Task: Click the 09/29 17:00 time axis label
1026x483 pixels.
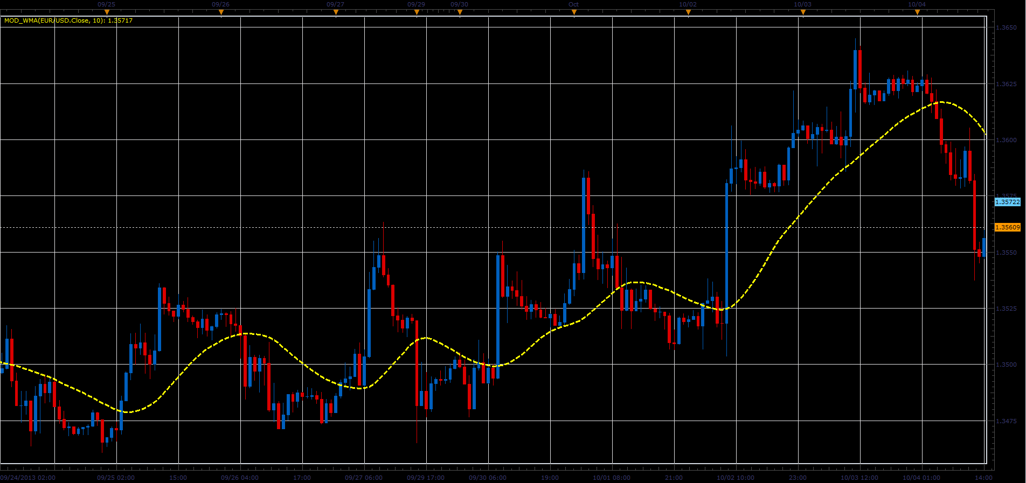Action: coord(426,478)
